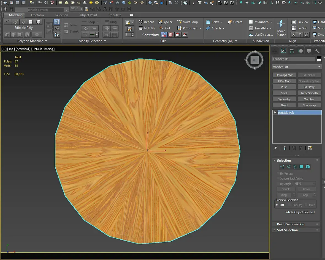This screenshot has width=325, height=260.
Task: Click the Pin Stack icon
Action: pos(275,148)
